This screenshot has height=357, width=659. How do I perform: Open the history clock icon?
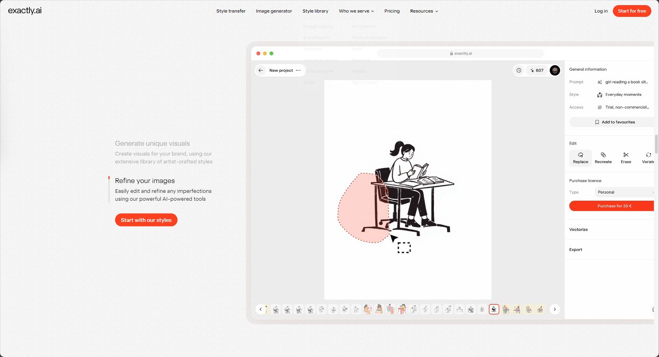click(519, 70)
